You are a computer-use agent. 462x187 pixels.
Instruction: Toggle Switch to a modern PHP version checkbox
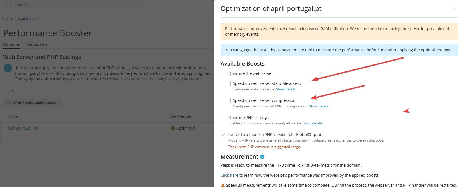223,135
